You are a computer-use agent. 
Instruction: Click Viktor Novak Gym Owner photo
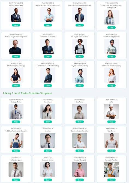(x=112, y=141)
